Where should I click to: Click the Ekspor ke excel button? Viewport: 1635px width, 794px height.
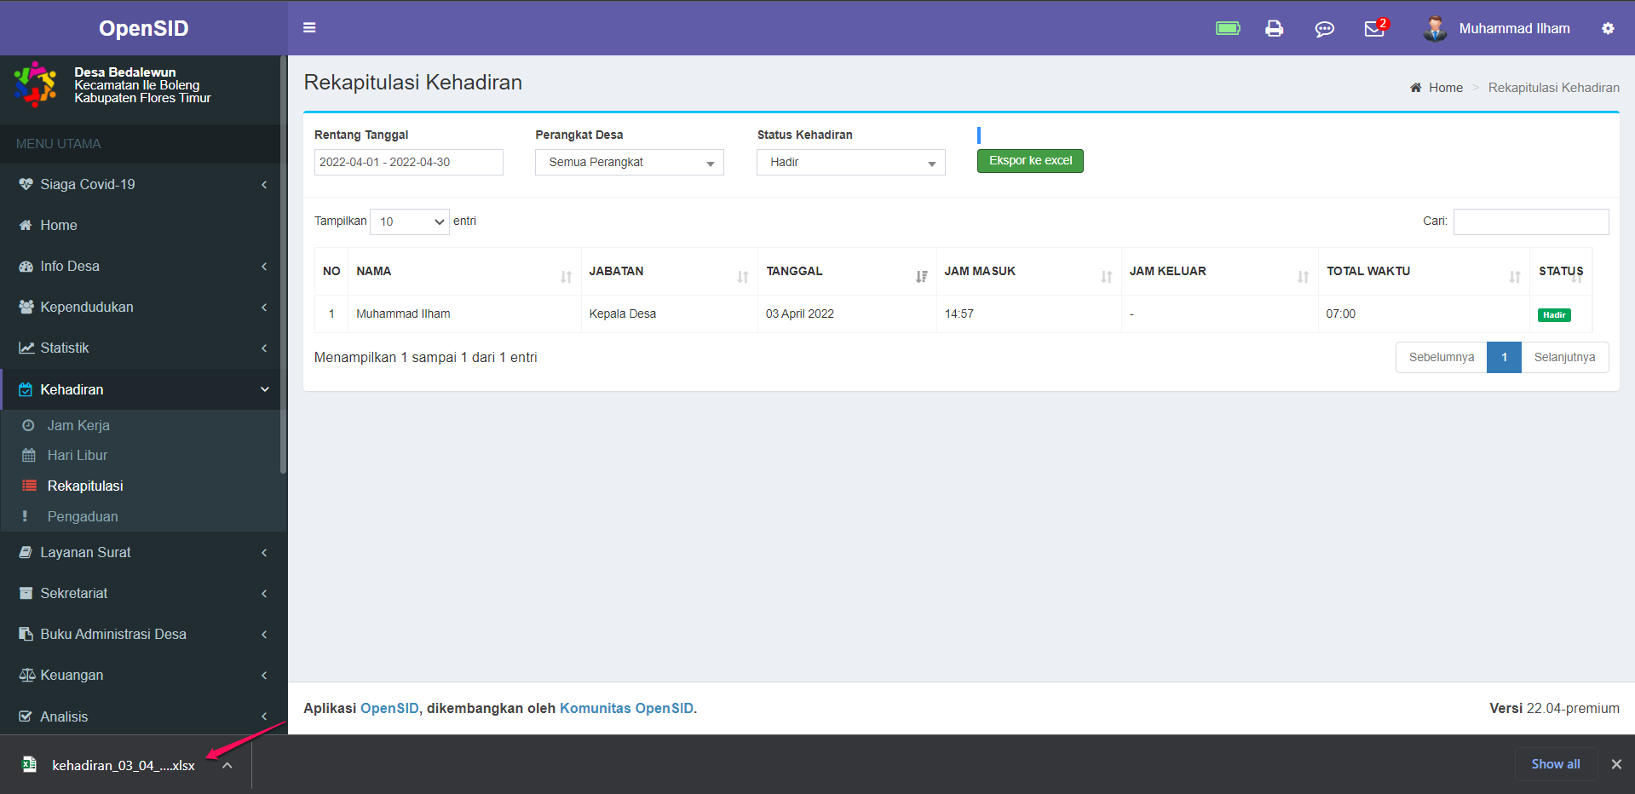[1030, 161]
